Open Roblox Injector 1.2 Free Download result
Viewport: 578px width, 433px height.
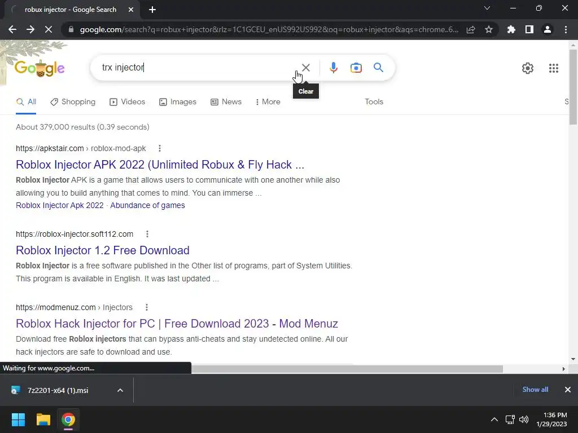pyautogui.click(x=103, y=250)
